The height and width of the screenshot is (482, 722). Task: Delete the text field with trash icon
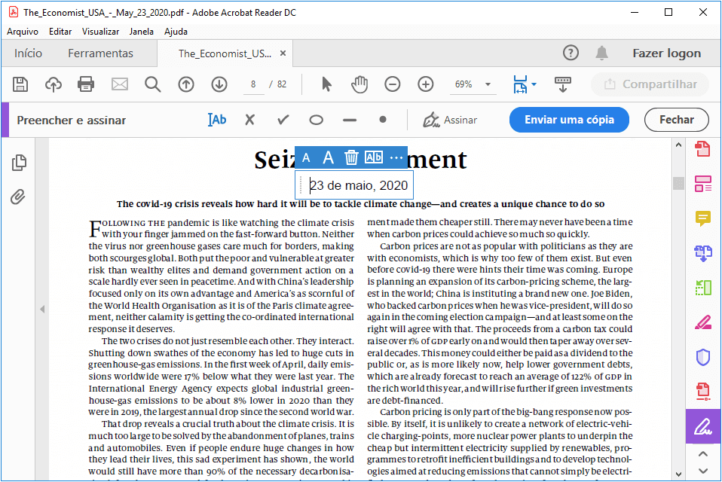(x=351, y=157)
